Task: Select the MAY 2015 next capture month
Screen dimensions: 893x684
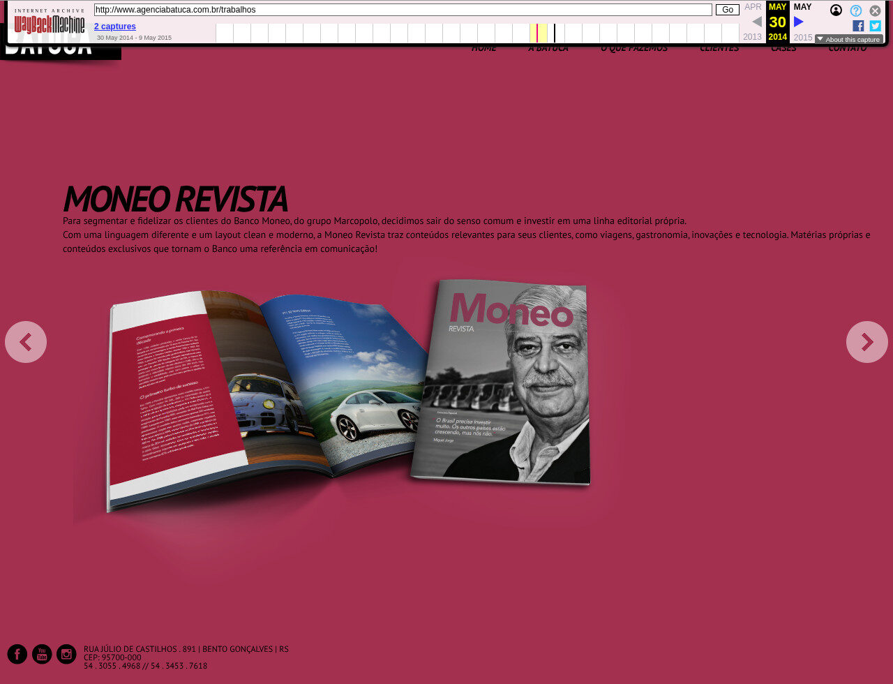Action: (x=802, y=7)
